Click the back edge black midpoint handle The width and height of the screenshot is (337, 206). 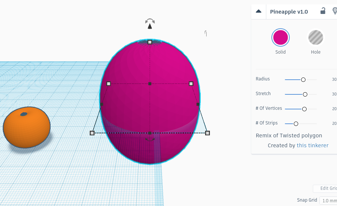click(150, 84)
